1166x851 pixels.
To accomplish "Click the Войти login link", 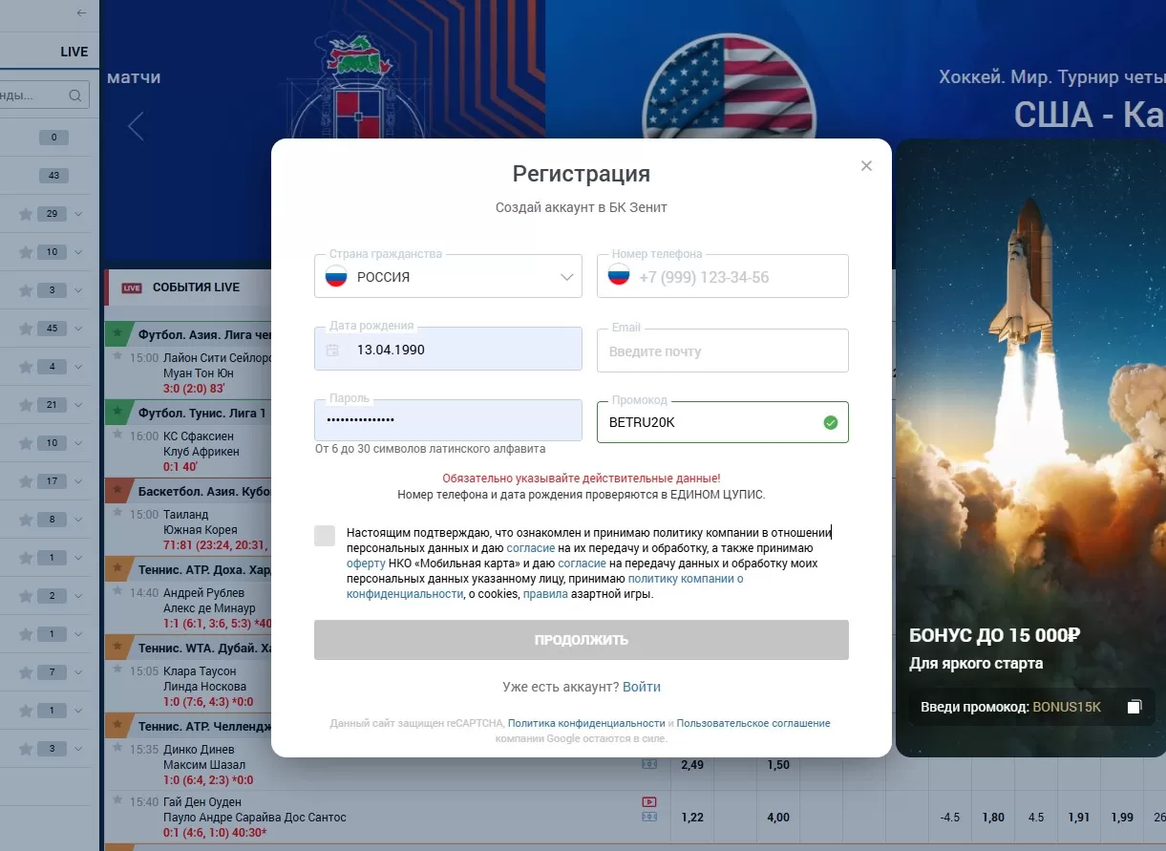I will click(642, 687).
